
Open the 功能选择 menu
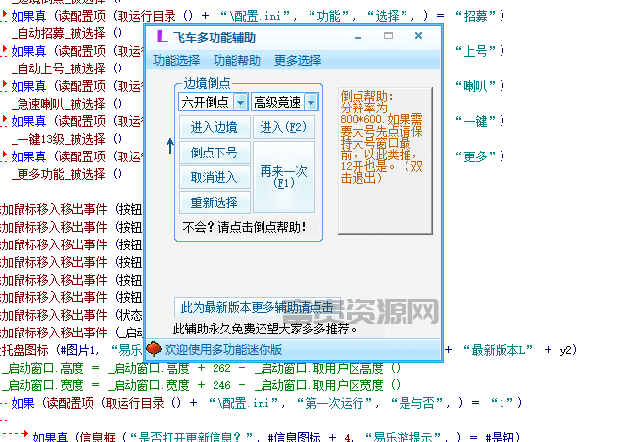[176, 60]
